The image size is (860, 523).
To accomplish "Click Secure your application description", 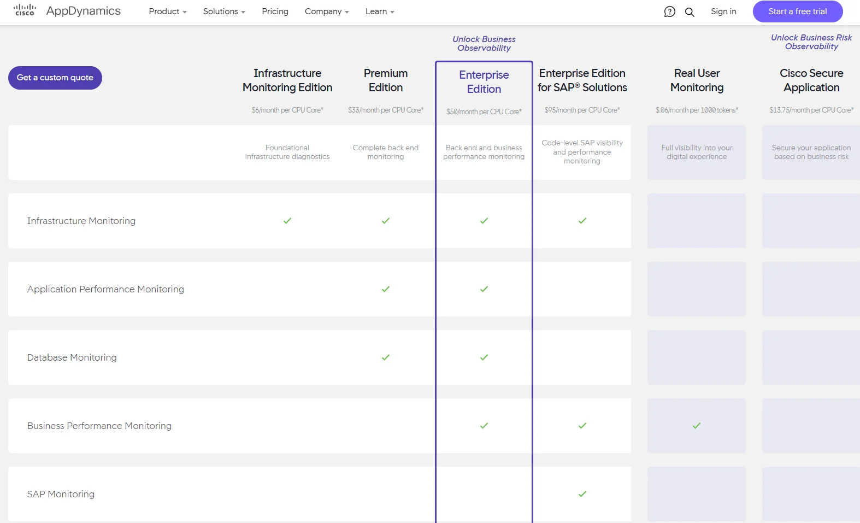I will click(x=811, y=152).
